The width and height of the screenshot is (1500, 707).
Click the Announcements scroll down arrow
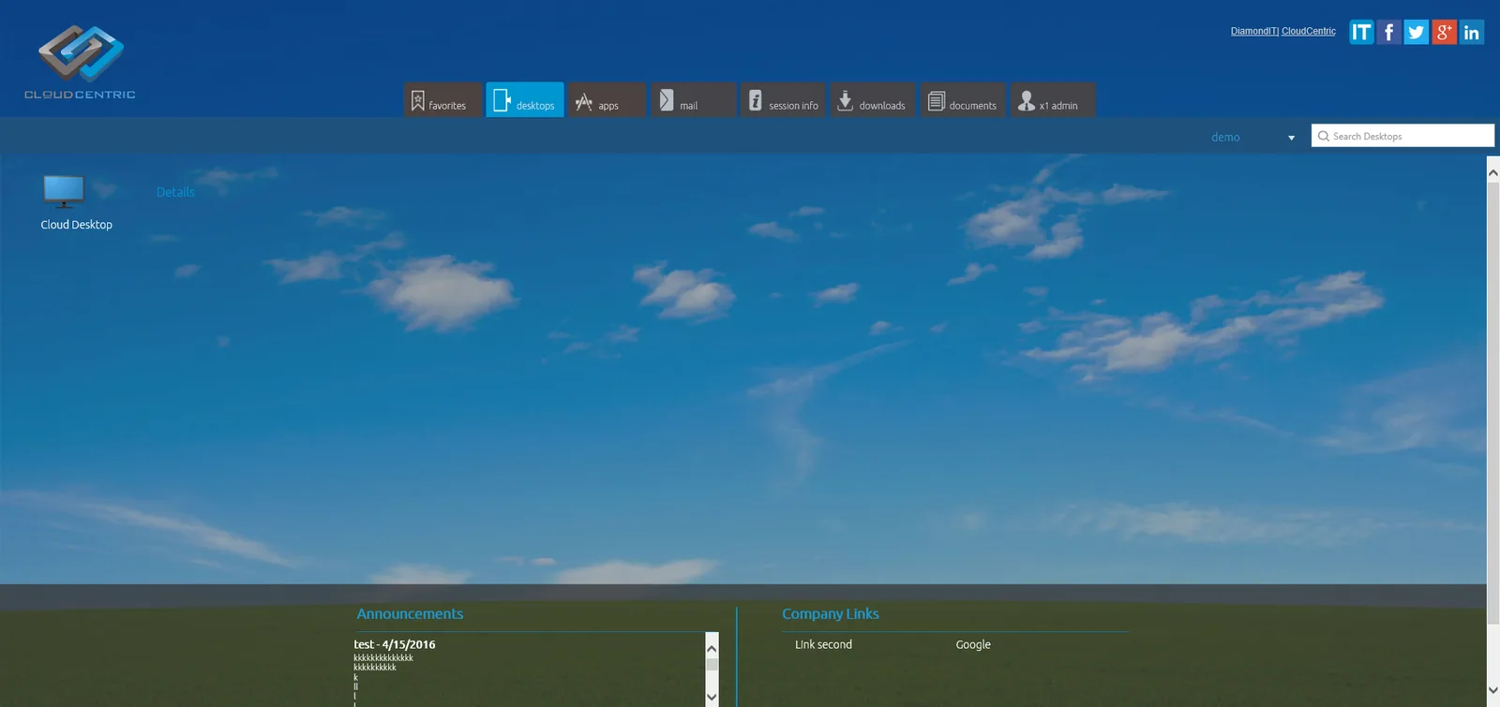[x=712, y=697]
